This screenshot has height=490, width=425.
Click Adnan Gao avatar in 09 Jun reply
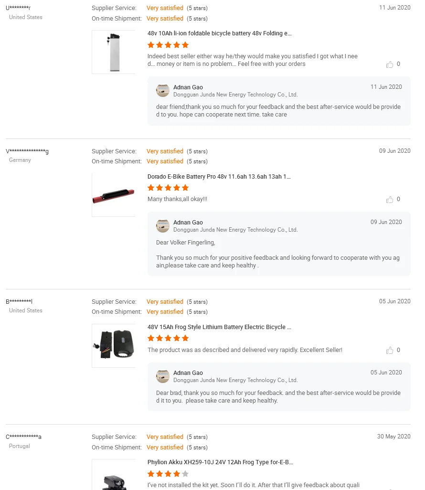163,225
